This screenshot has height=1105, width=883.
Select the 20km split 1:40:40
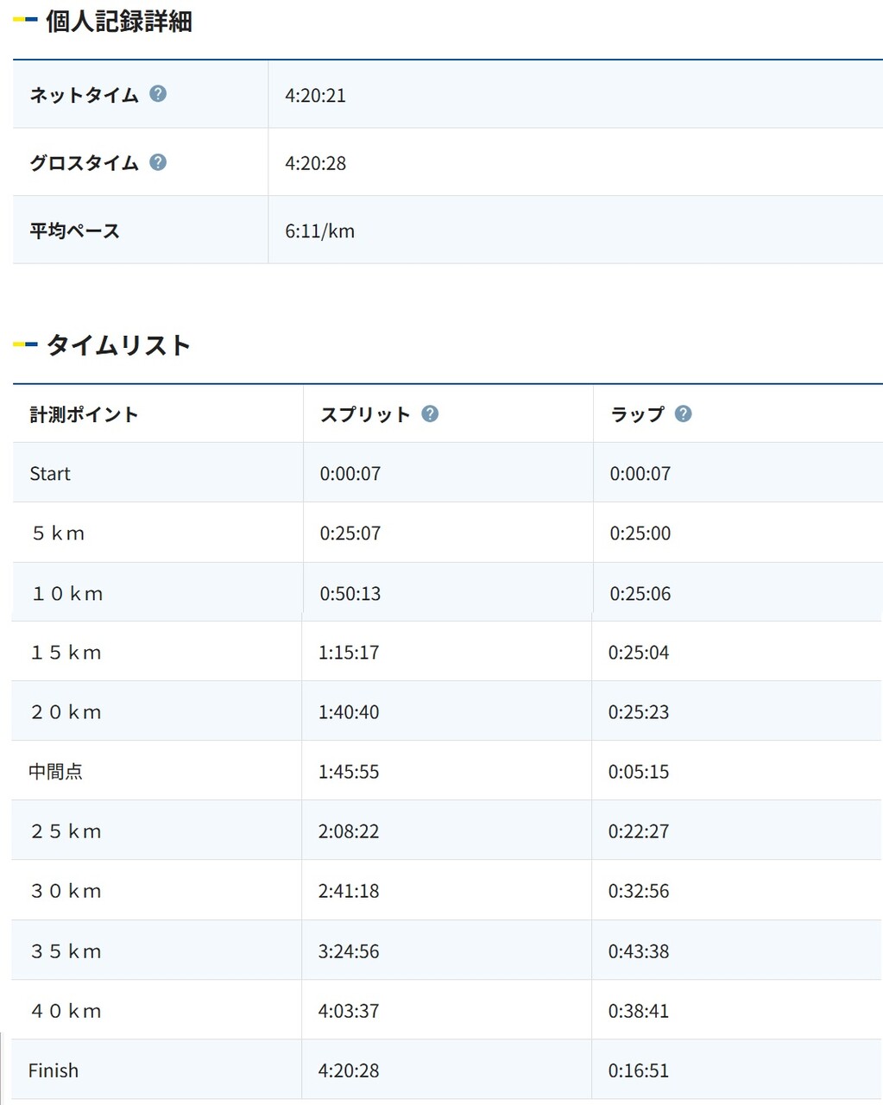click(x=348, y=712)
